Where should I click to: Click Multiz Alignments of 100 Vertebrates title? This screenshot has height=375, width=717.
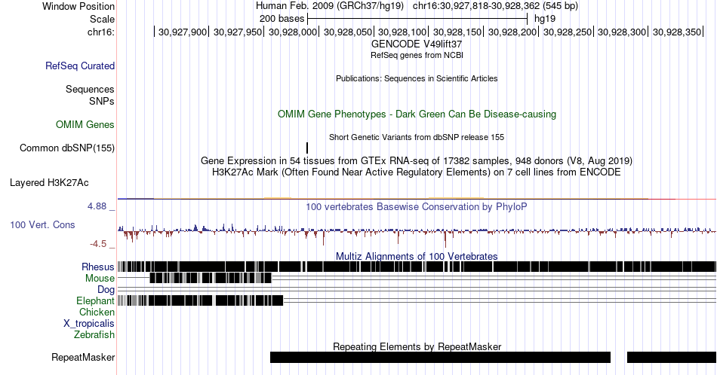pos(417,256)
